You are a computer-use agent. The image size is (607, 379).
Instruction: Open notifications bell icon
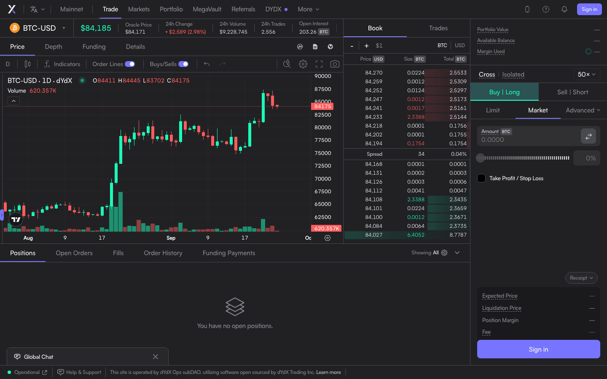[x=564, y=9]
